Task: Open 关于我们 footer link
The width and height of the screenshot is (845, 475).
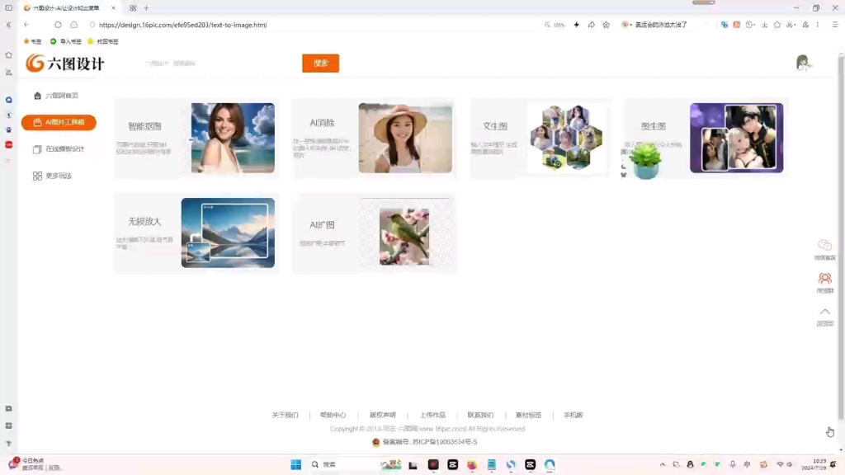Action: click(285, 415)
